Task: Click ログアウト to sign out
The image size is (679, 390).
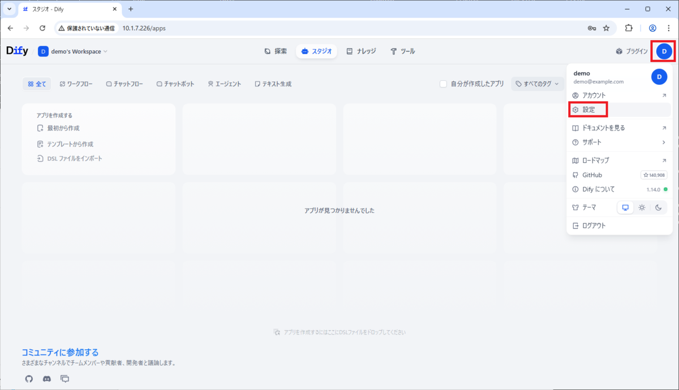Action: tap(619, 226)
